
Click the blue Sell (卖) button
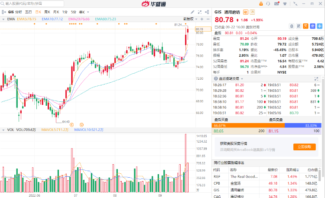click(x=312, y=26)
